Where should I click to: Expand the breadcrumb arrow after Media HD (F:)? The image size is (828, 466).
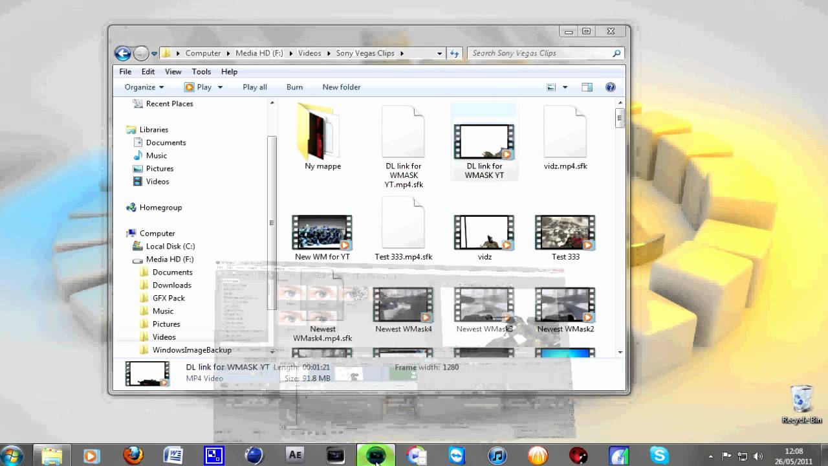(x=291, y=53)
